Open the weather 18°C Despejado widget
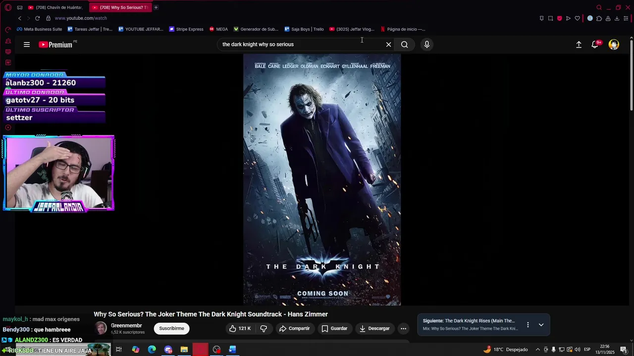Screen dimensions: 634x356 pos(505,350)
